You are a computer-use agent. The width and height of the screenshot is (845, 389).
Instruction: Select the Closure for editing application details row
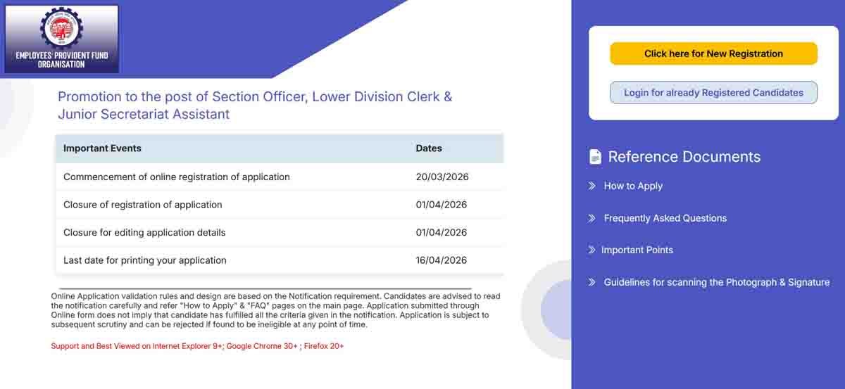click(144, 232)
